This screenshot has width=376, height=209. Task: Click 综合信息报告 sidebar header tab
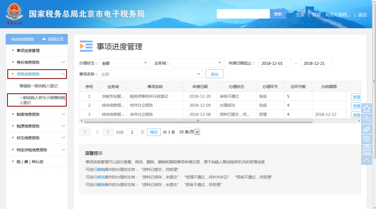click(23, 39)
